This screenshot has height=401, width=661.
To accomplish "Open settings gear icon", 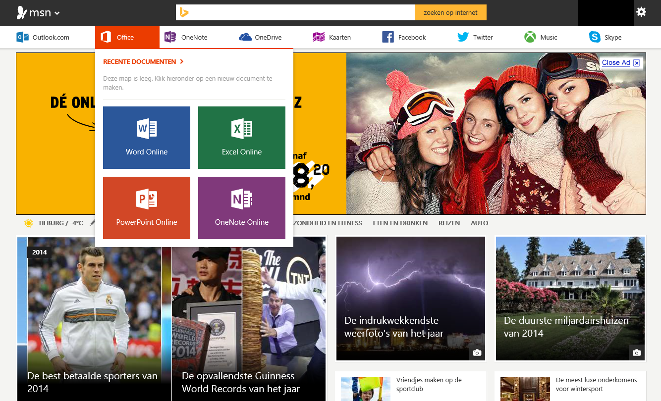I will click(641, 12).
